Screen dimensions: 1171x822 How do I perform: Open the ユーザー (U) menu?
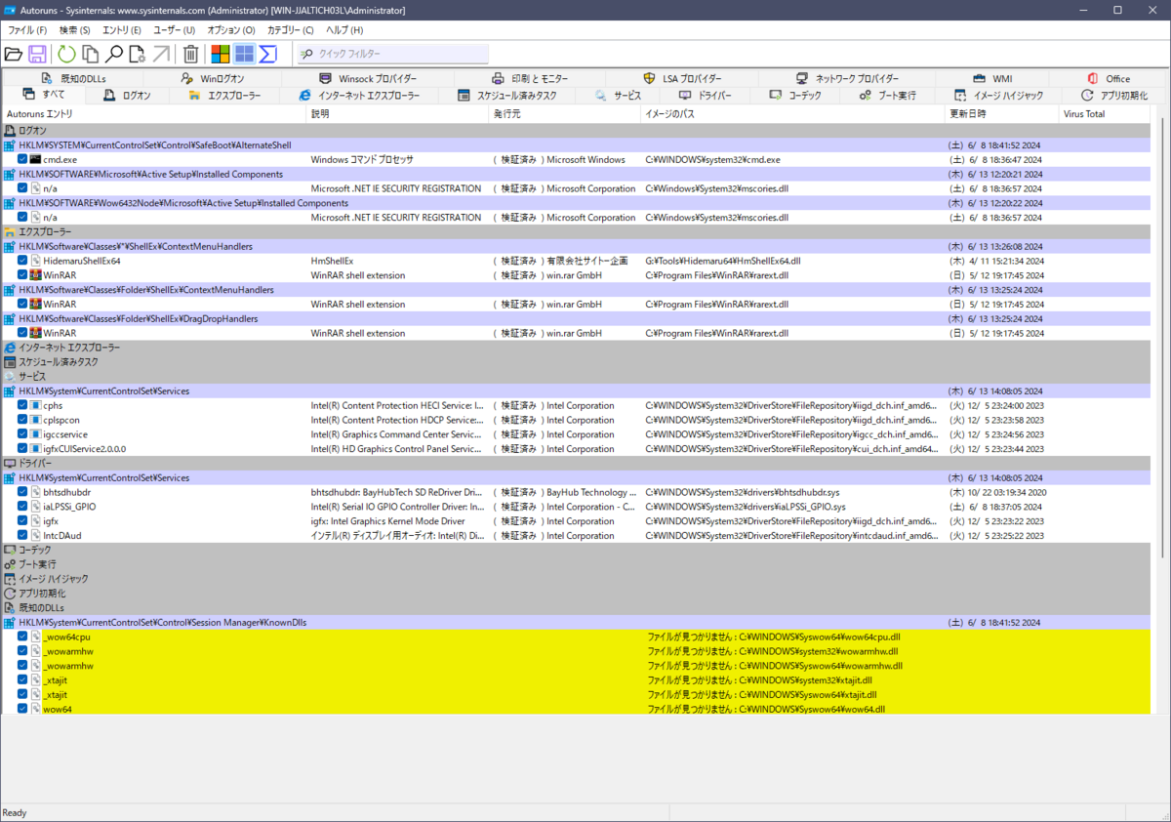pos(174,30)
